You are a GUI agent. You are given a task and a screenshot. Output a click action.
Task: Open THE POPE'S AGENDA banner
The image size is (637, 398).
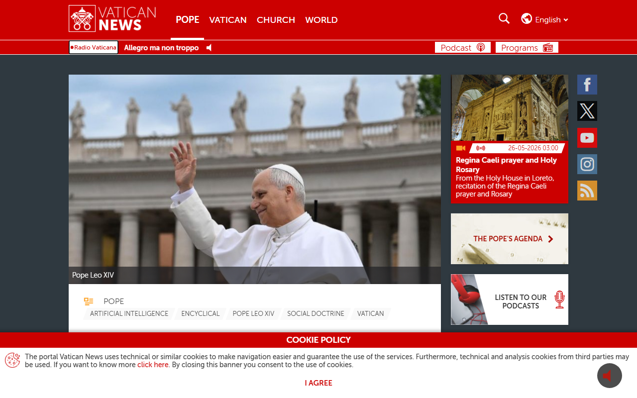coord(510,239)
